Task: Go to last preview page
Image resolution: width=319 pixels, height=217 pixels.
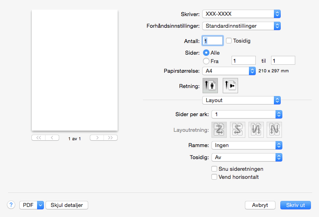Action: (110, 137)
